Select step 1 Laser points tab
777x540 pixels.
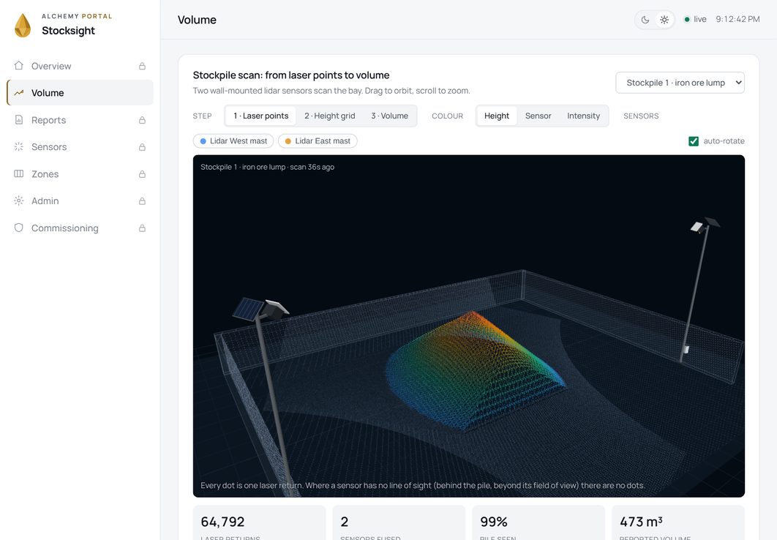260,116
